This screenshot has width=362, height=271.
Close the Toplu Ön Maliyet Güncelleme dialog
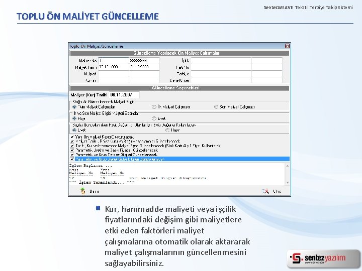click(x=287, y=46)
